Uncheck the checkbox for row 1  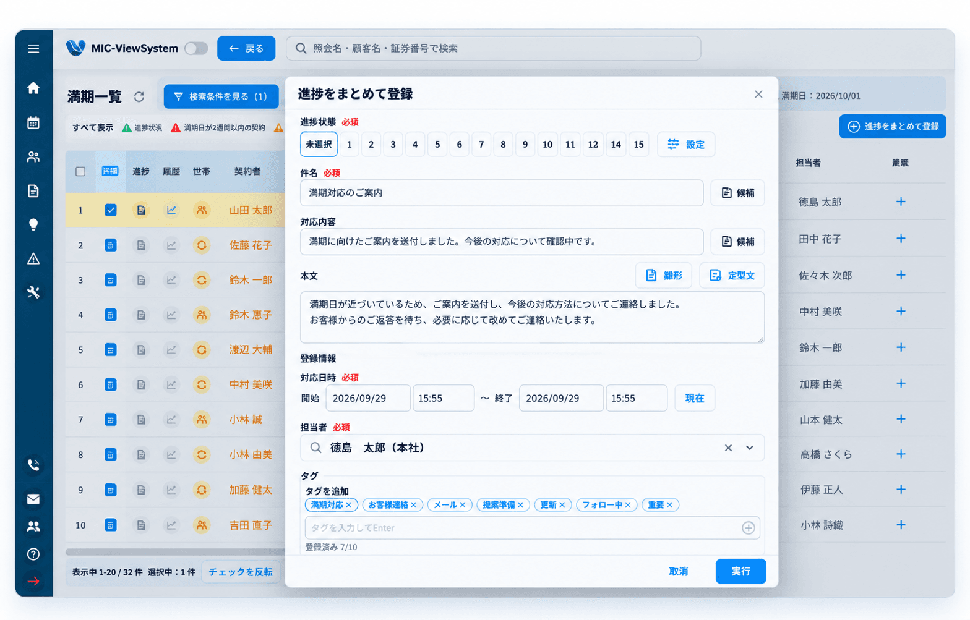[110, 210]
